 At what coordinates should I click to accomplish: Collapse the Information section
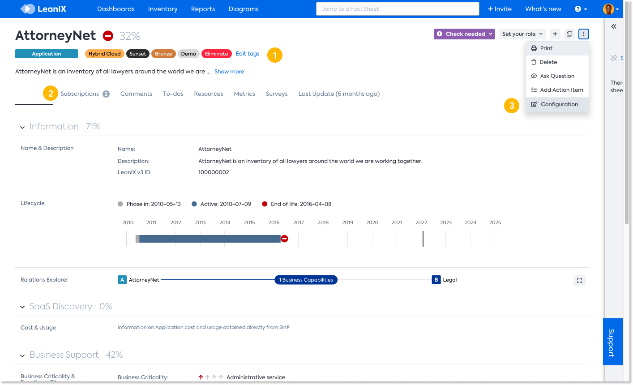pyautogui.click(x=22, y=128)
